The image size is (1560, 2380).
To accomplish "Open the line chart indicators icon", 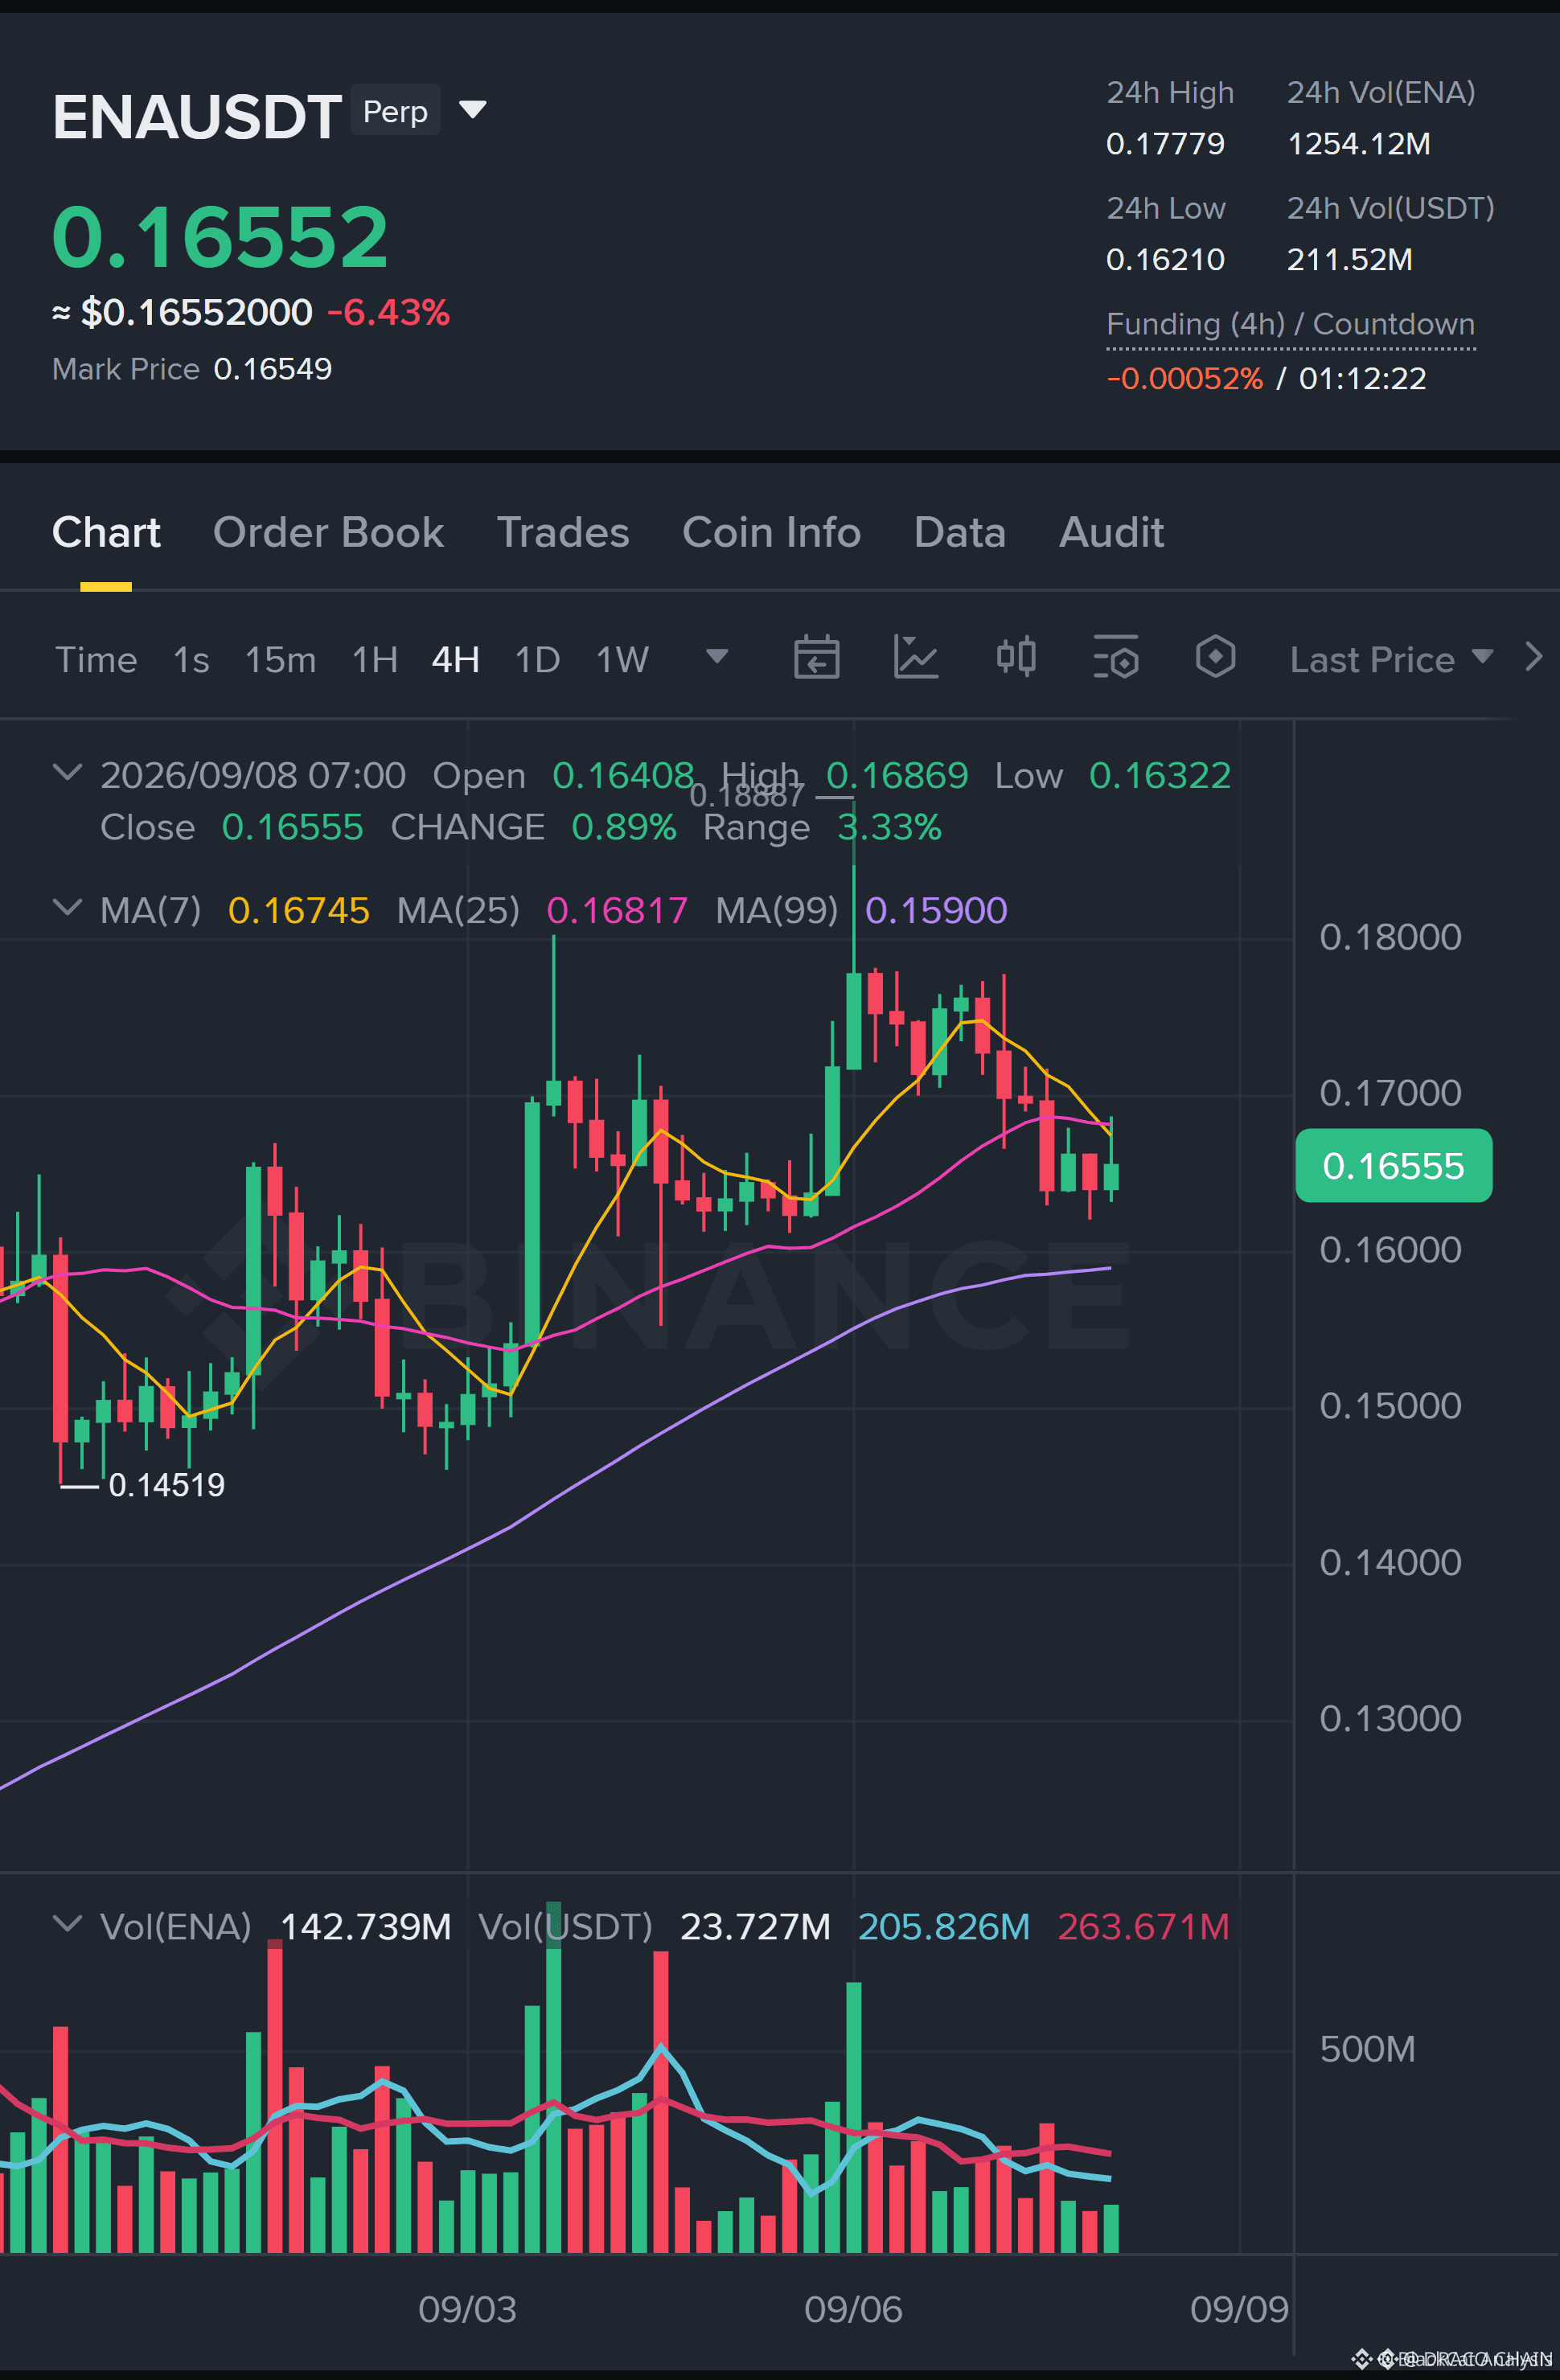I will [915, 658].
